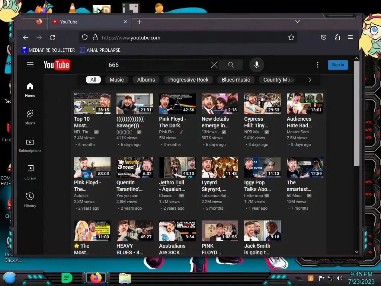Open Shorts in the sidebar
The height and width of the screenshot is (286, 381).
[x=30, y=117]
